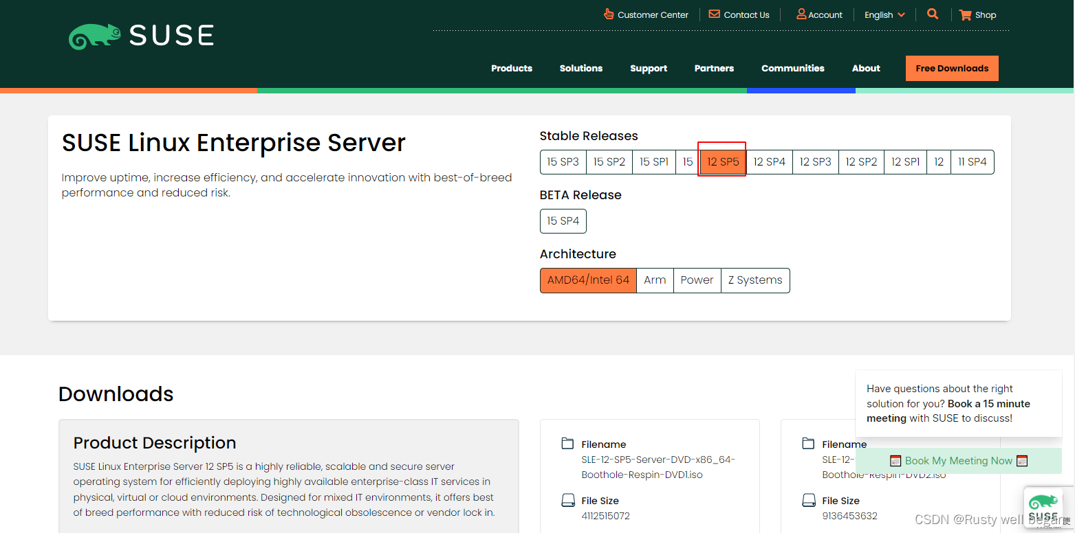
Task: Click the SUSE chameleon logo
Action: [x=141, y=36]
